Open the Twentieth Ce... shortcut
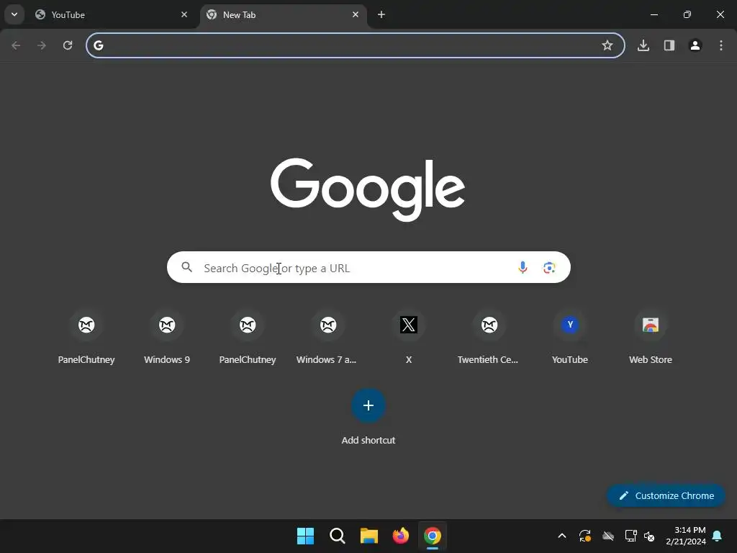 pyautogui.click(x=489, y=338)
